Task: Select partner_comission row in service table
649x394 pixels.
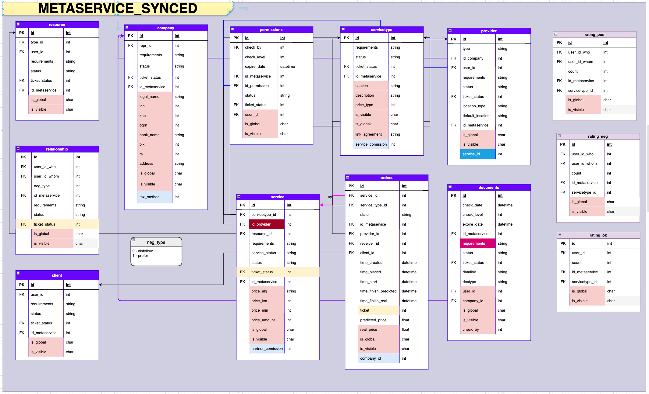Action: (267, 349)
